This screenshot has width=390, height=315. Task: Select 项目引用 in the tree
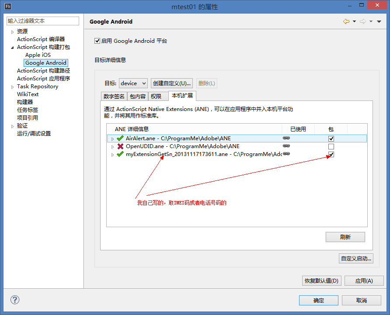(28, 118)
